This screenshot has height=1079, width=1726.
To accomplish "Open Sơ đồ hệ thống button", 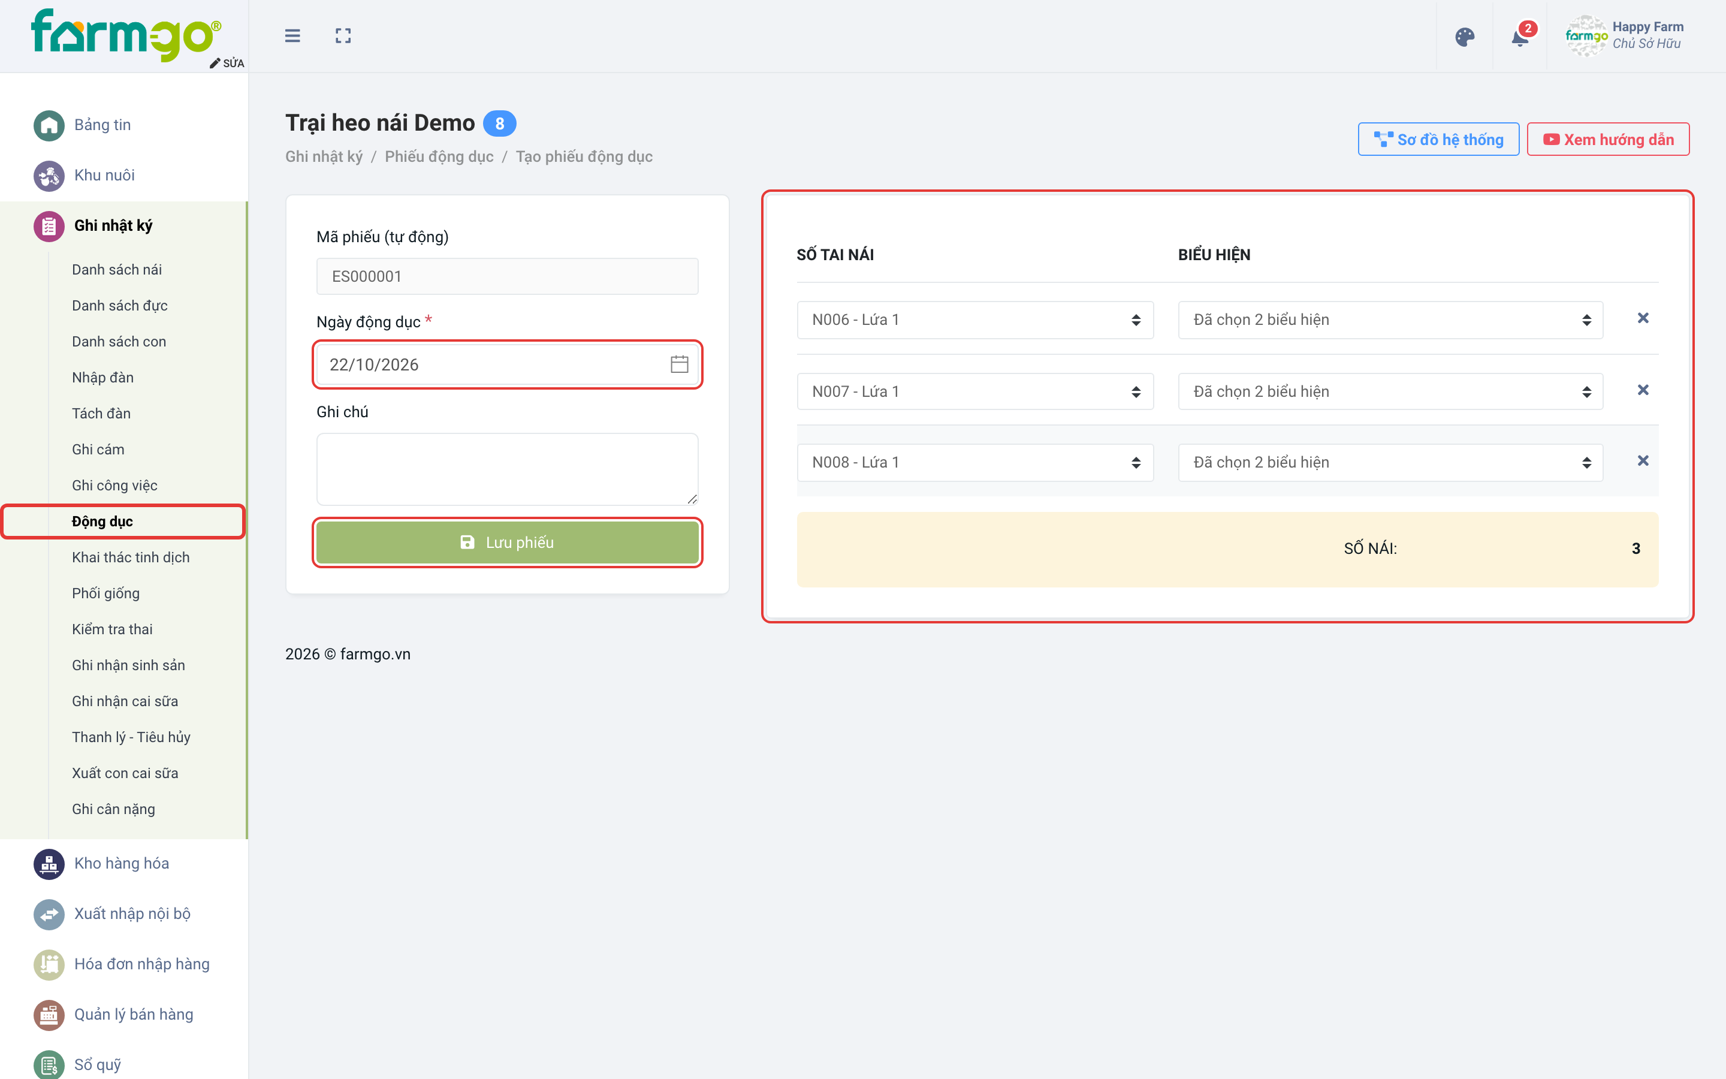I will [1438, 139].
